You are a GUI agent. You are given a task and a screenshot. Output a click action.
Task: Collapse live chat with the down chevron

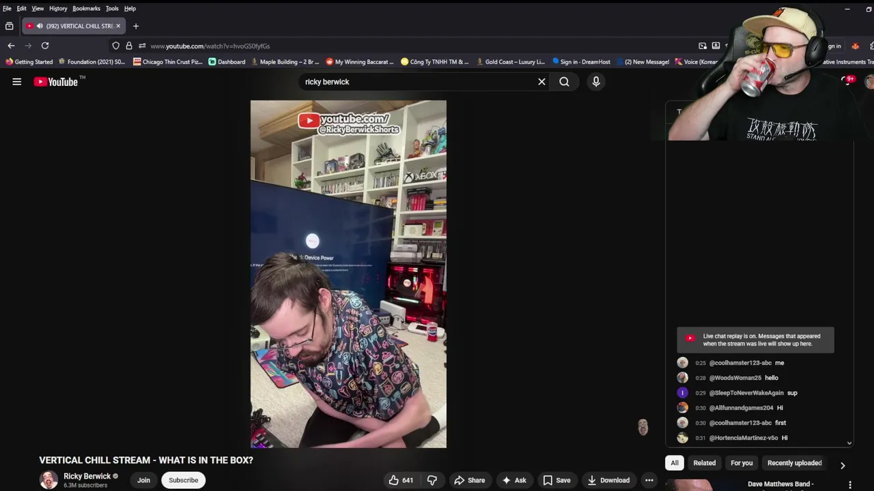coord(849,443)
